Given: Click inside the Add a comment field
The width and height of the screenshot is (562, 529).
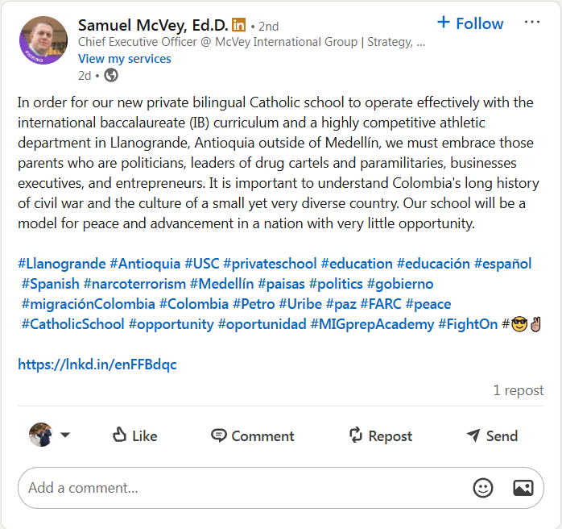Looking at the screenshot, I should click(x=242, y=488).
